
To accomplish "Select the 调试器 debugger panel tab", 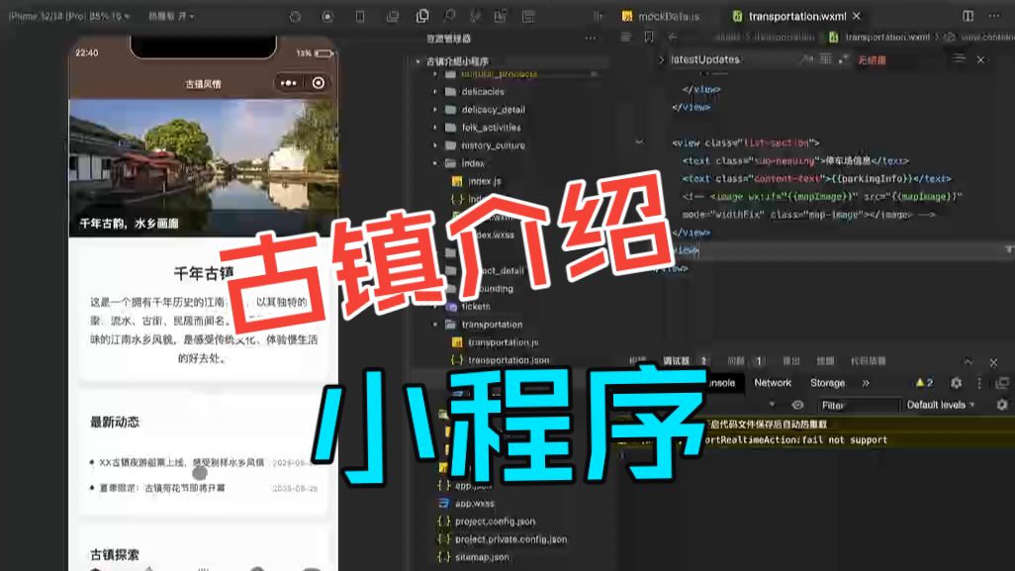I will [677, 361].
